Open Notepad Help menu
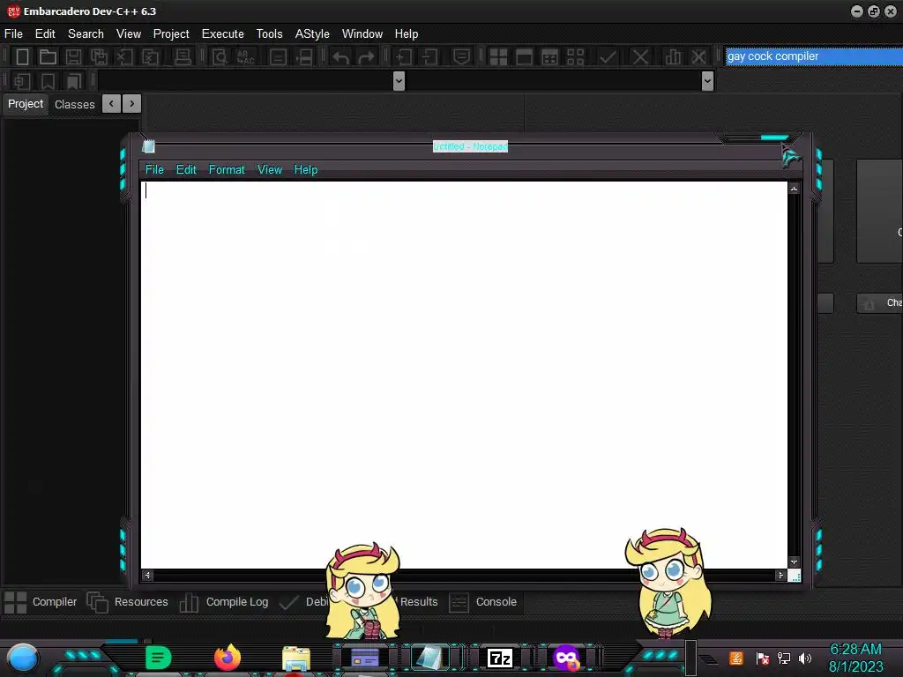 (x=306, y=170)
